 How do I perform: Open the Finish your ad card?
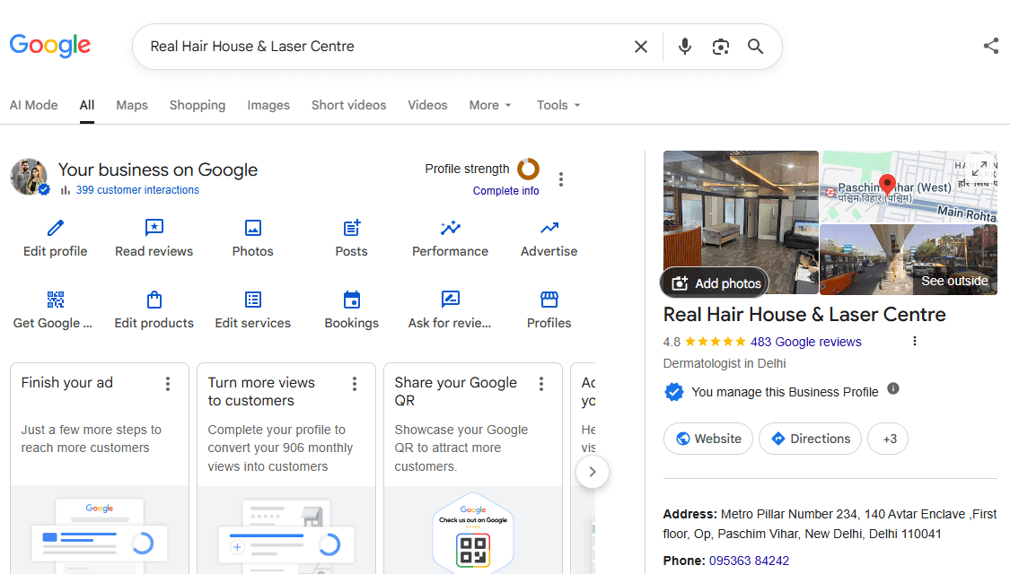pos(99,468)
